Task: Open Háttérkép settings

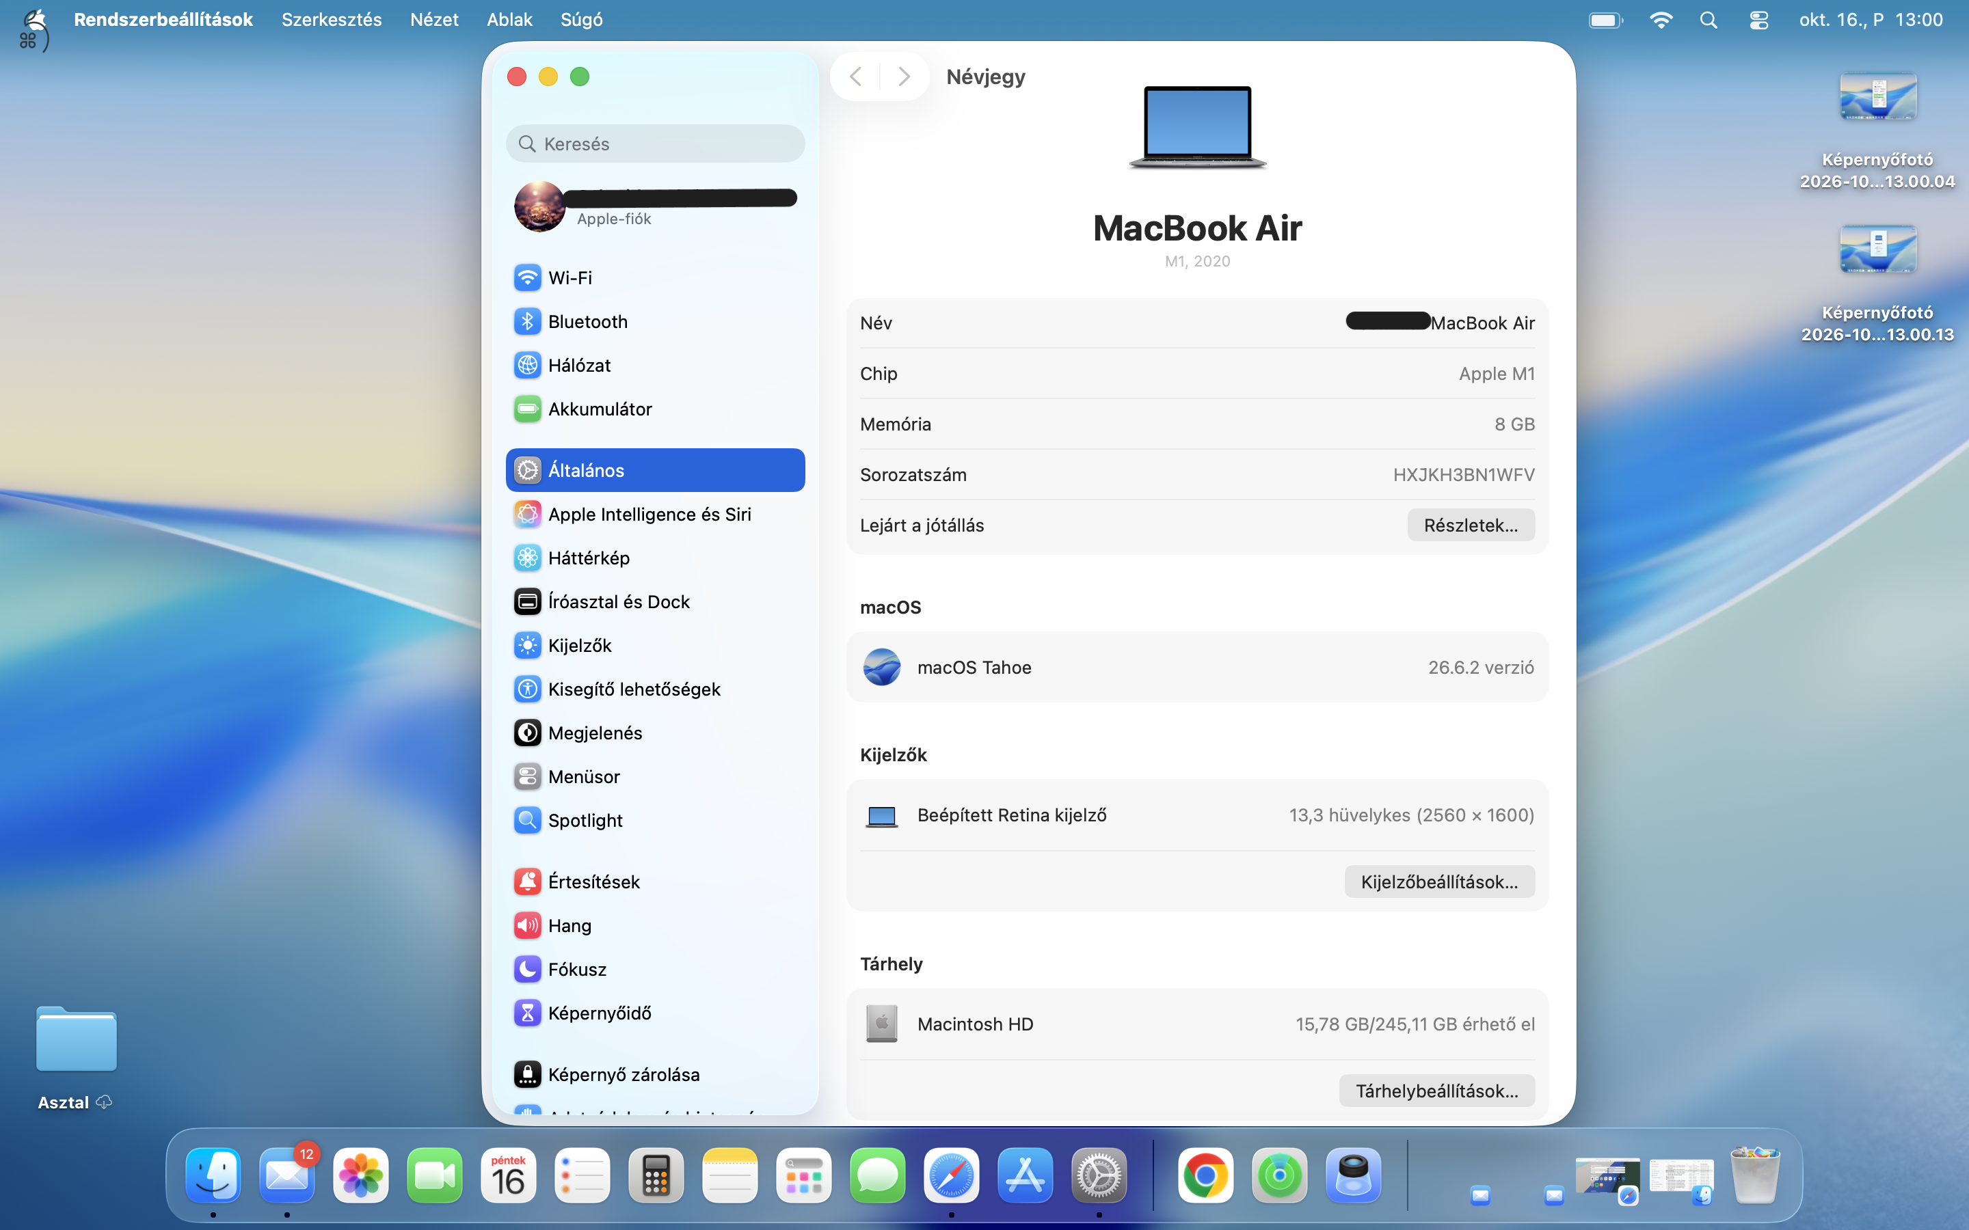Action: point(655,558)
